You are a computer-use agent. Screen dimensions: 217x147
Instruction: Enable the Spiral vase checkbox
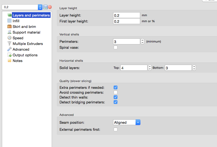[x=116, y=48]
